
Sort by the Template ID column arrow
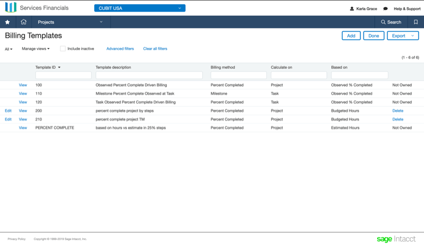coord(59,68)
